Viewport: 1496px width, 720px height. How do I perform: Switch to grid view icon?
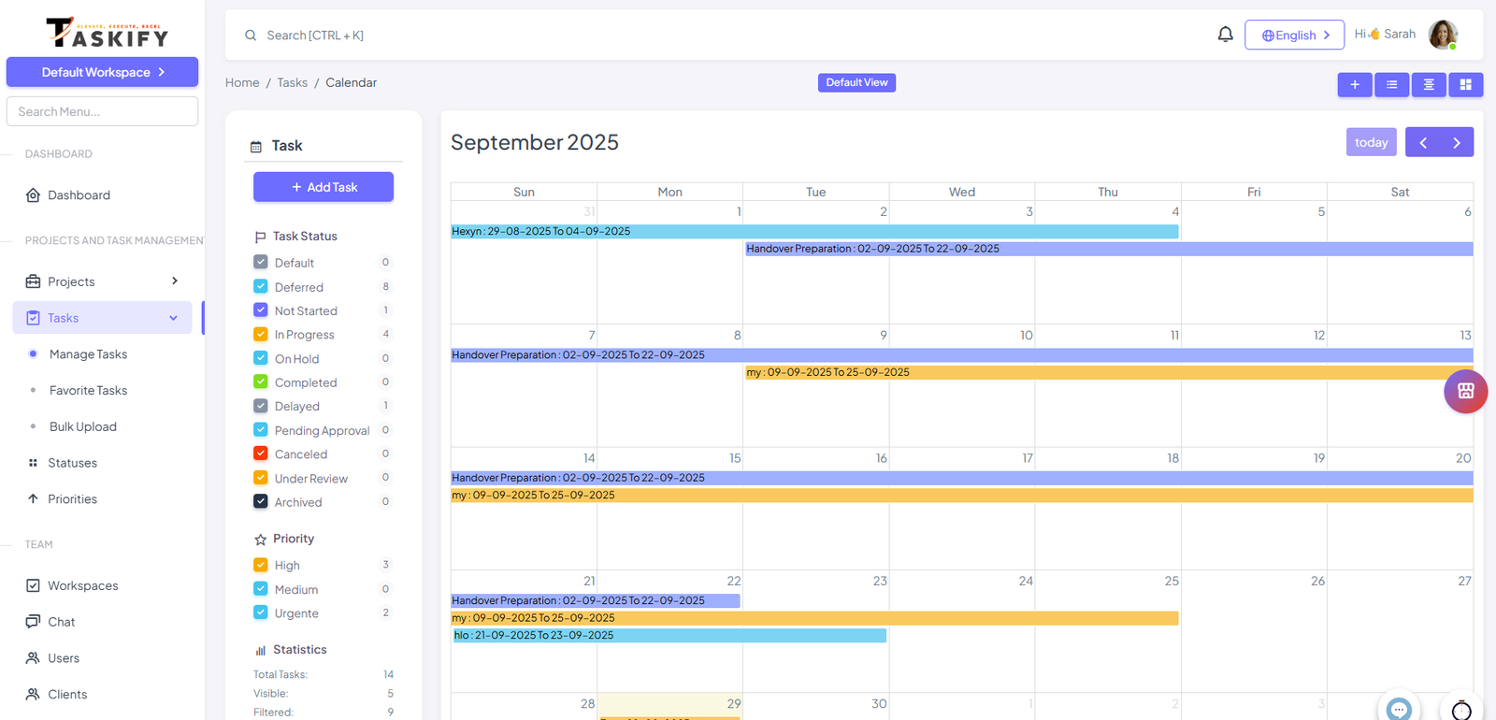(x=1465, y=85)
